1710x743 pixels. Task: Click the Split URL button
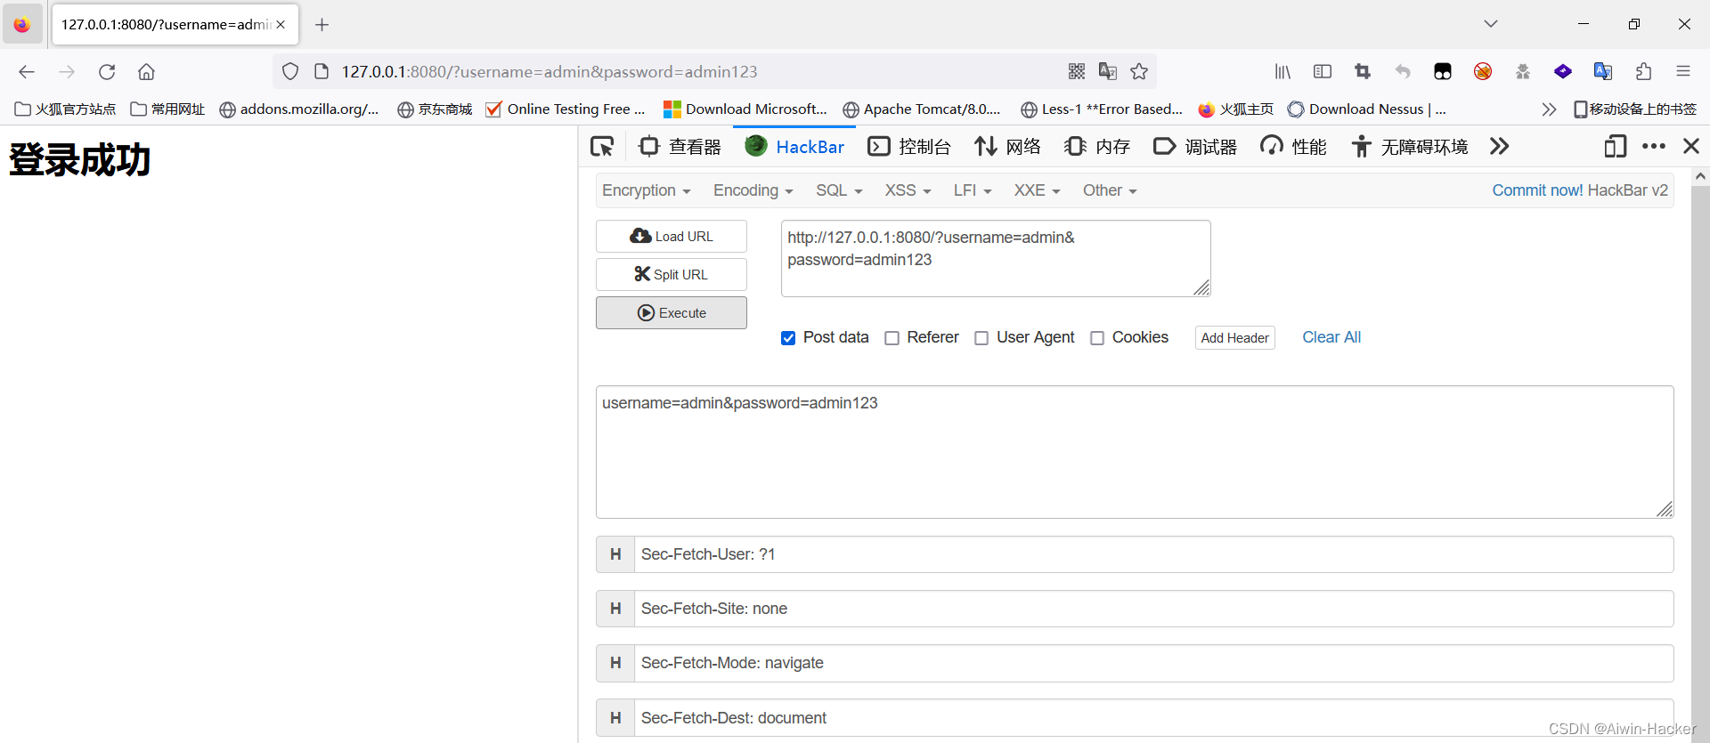tap(672, 275)
